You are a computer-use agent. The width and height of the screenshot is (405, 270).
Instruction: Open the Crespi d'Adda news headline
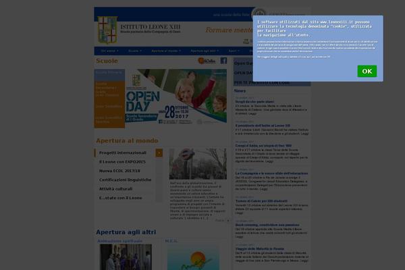(x=263, y=146)
